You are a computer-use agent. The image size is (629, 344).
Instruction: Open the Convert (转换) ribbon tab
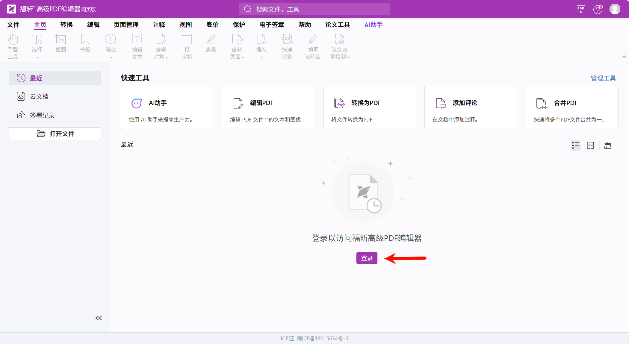[66, 25]
